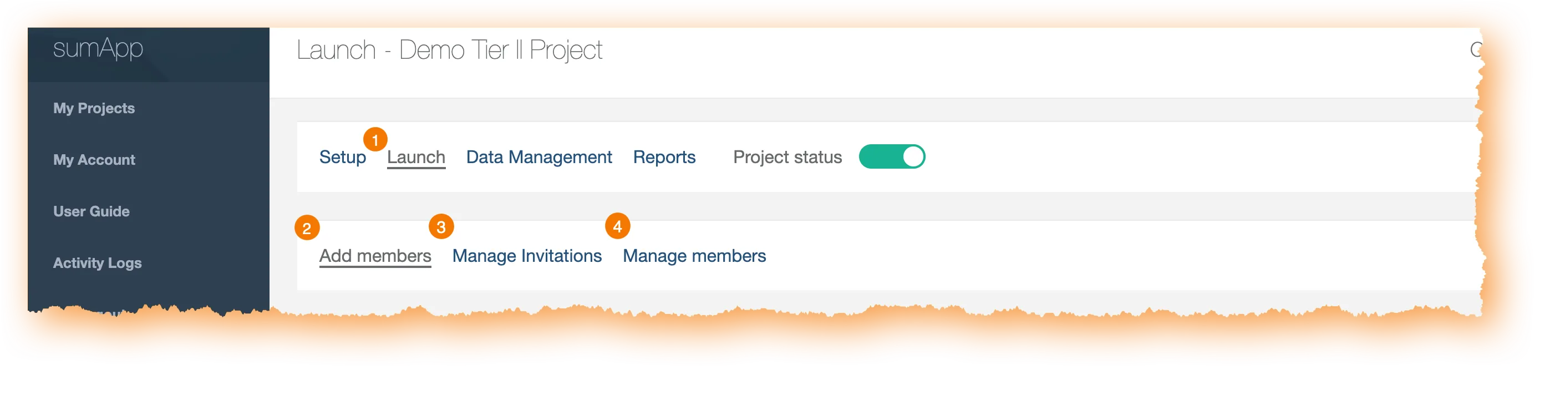Open the User Guide sidebar item
This screenshot has width=1565, height=395.
[91, 211]
